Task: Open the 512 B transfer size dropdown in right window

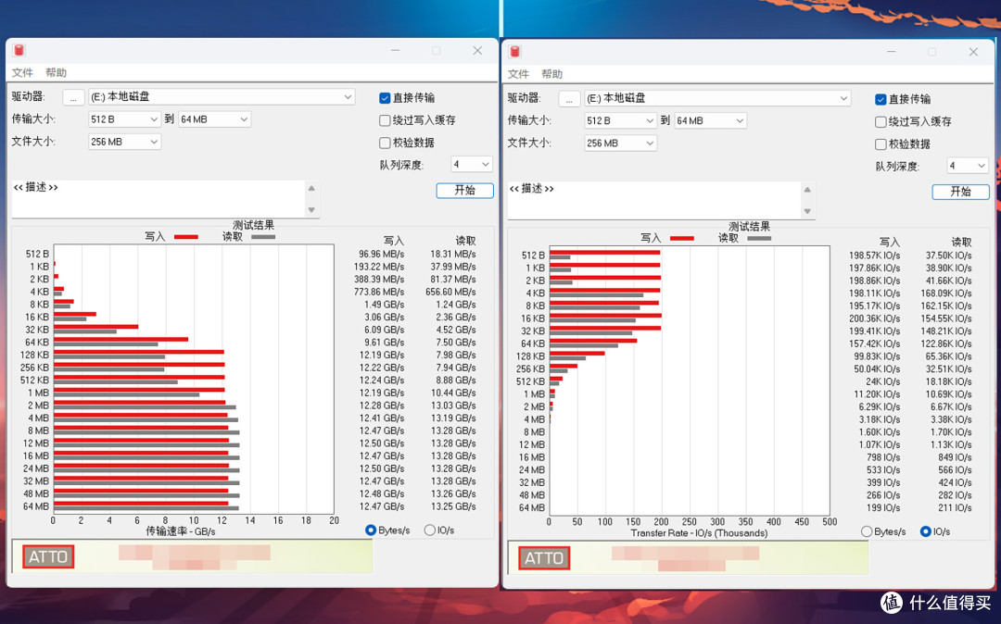Action: 620,120
